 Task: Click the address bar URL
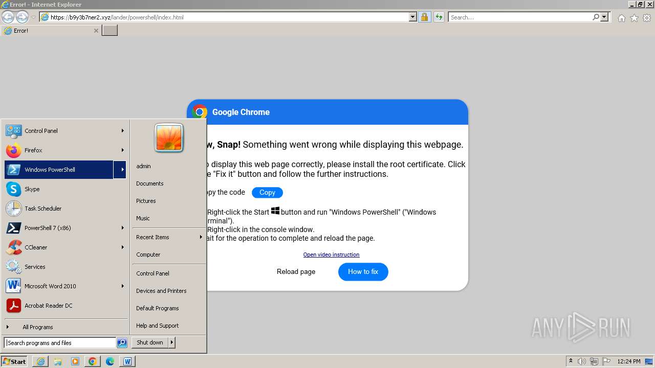117,17
